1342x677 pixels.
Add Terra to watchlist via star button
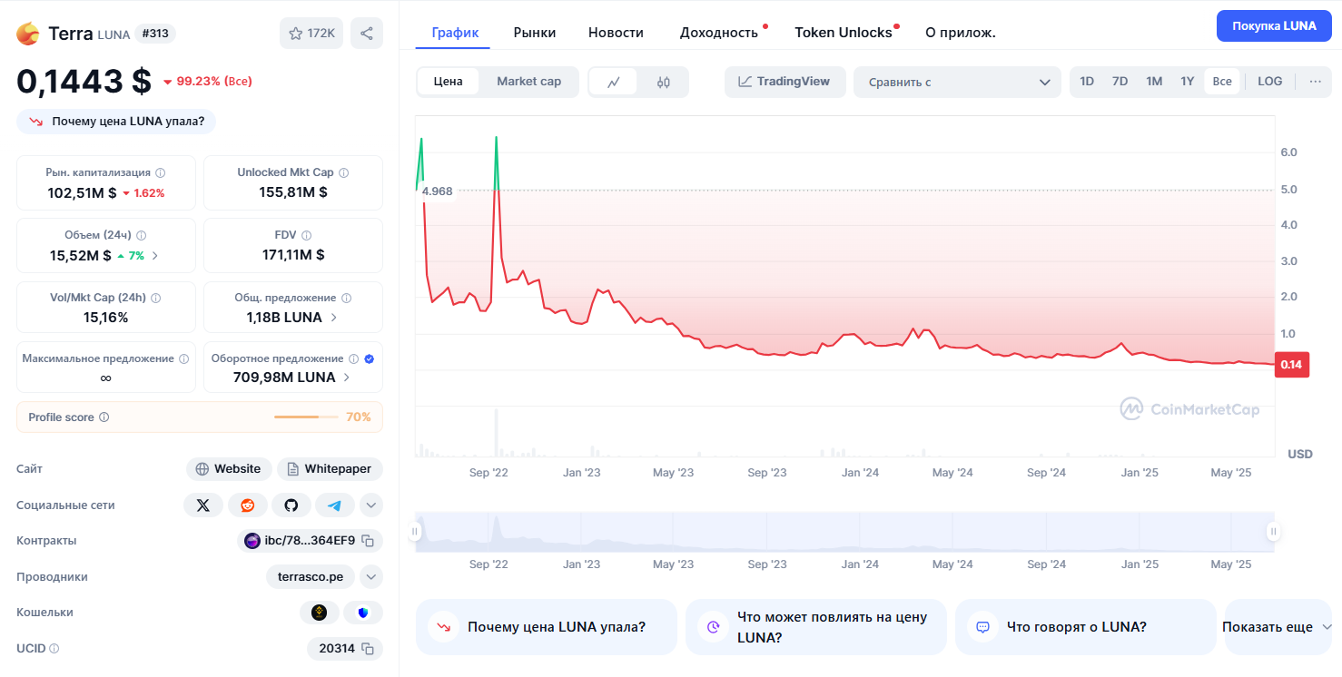pyautogui.click(x=311, y=34)
